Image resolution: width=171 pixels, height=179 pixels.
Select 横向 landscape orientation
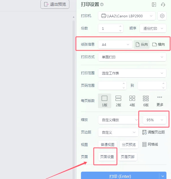click(x=159, y=44)
